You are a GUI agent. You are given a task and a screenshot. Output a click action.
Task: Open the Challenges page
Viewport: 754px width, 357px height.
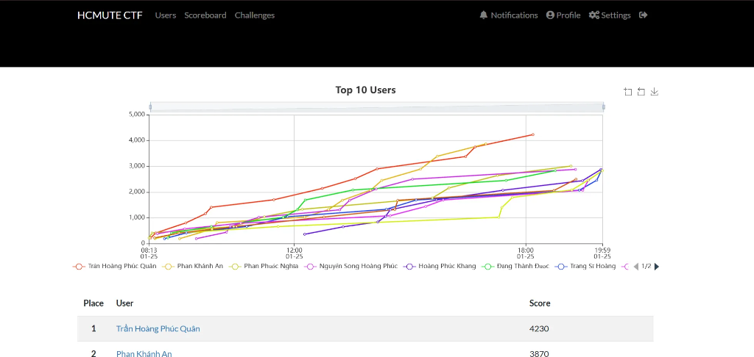coord(254,15)
